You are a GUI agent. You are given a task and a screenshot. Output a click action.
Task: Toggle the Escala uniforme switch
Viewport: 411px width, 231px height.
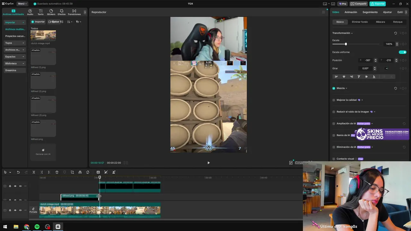(403, 52)
